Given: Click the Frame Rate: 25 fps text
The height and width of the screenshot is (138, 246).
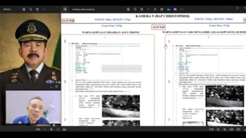Looking at the screenshot, I should pos(219,26).
